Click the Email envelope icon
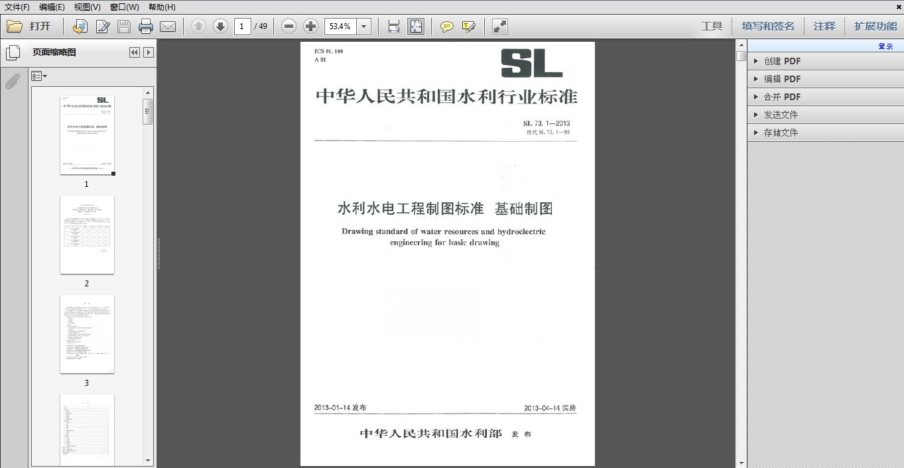This screenshot has width=904, height=468. 168,27
